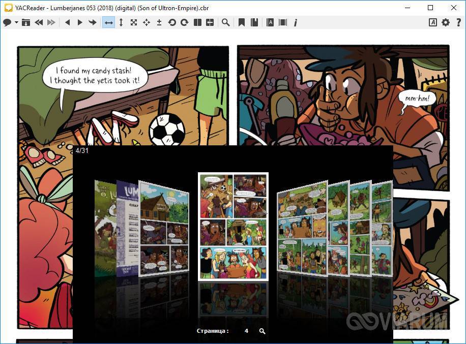Toggle fit-to-width mode

[108, 22]
